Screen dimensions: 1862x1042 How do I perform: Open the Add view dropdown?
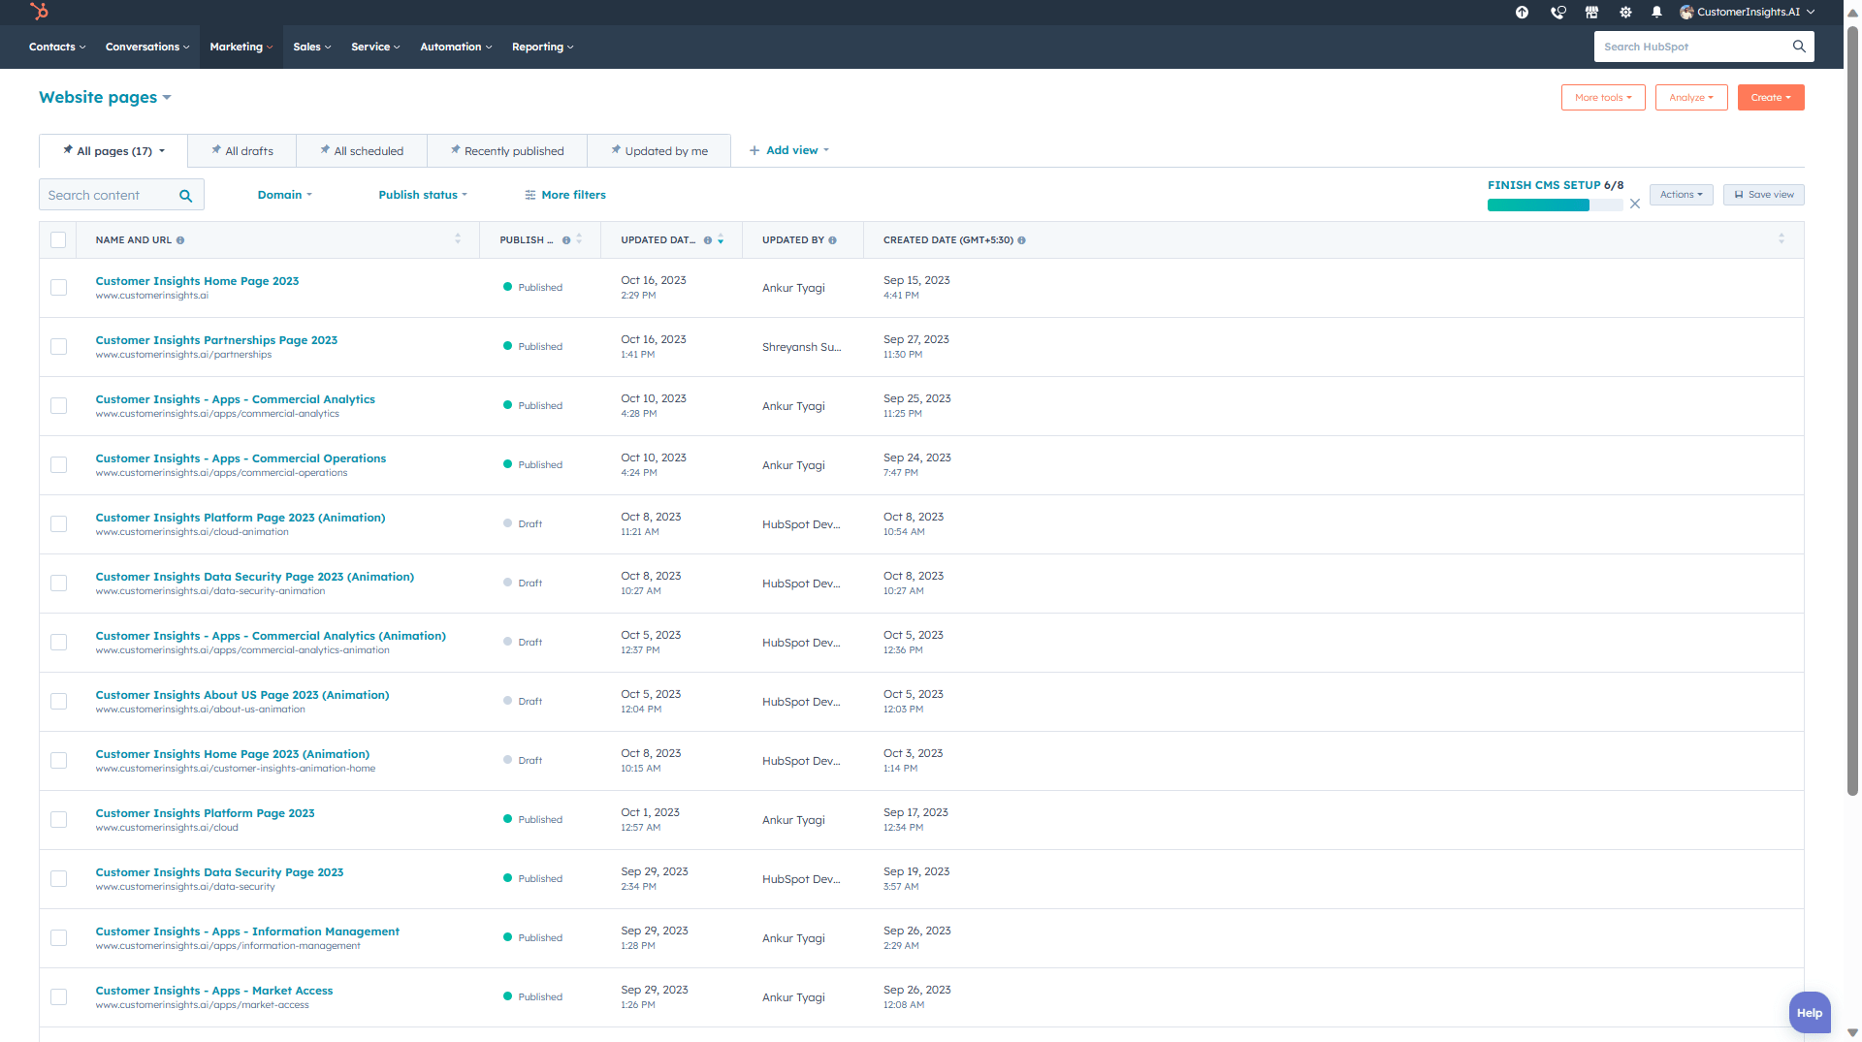coord(789,150)
